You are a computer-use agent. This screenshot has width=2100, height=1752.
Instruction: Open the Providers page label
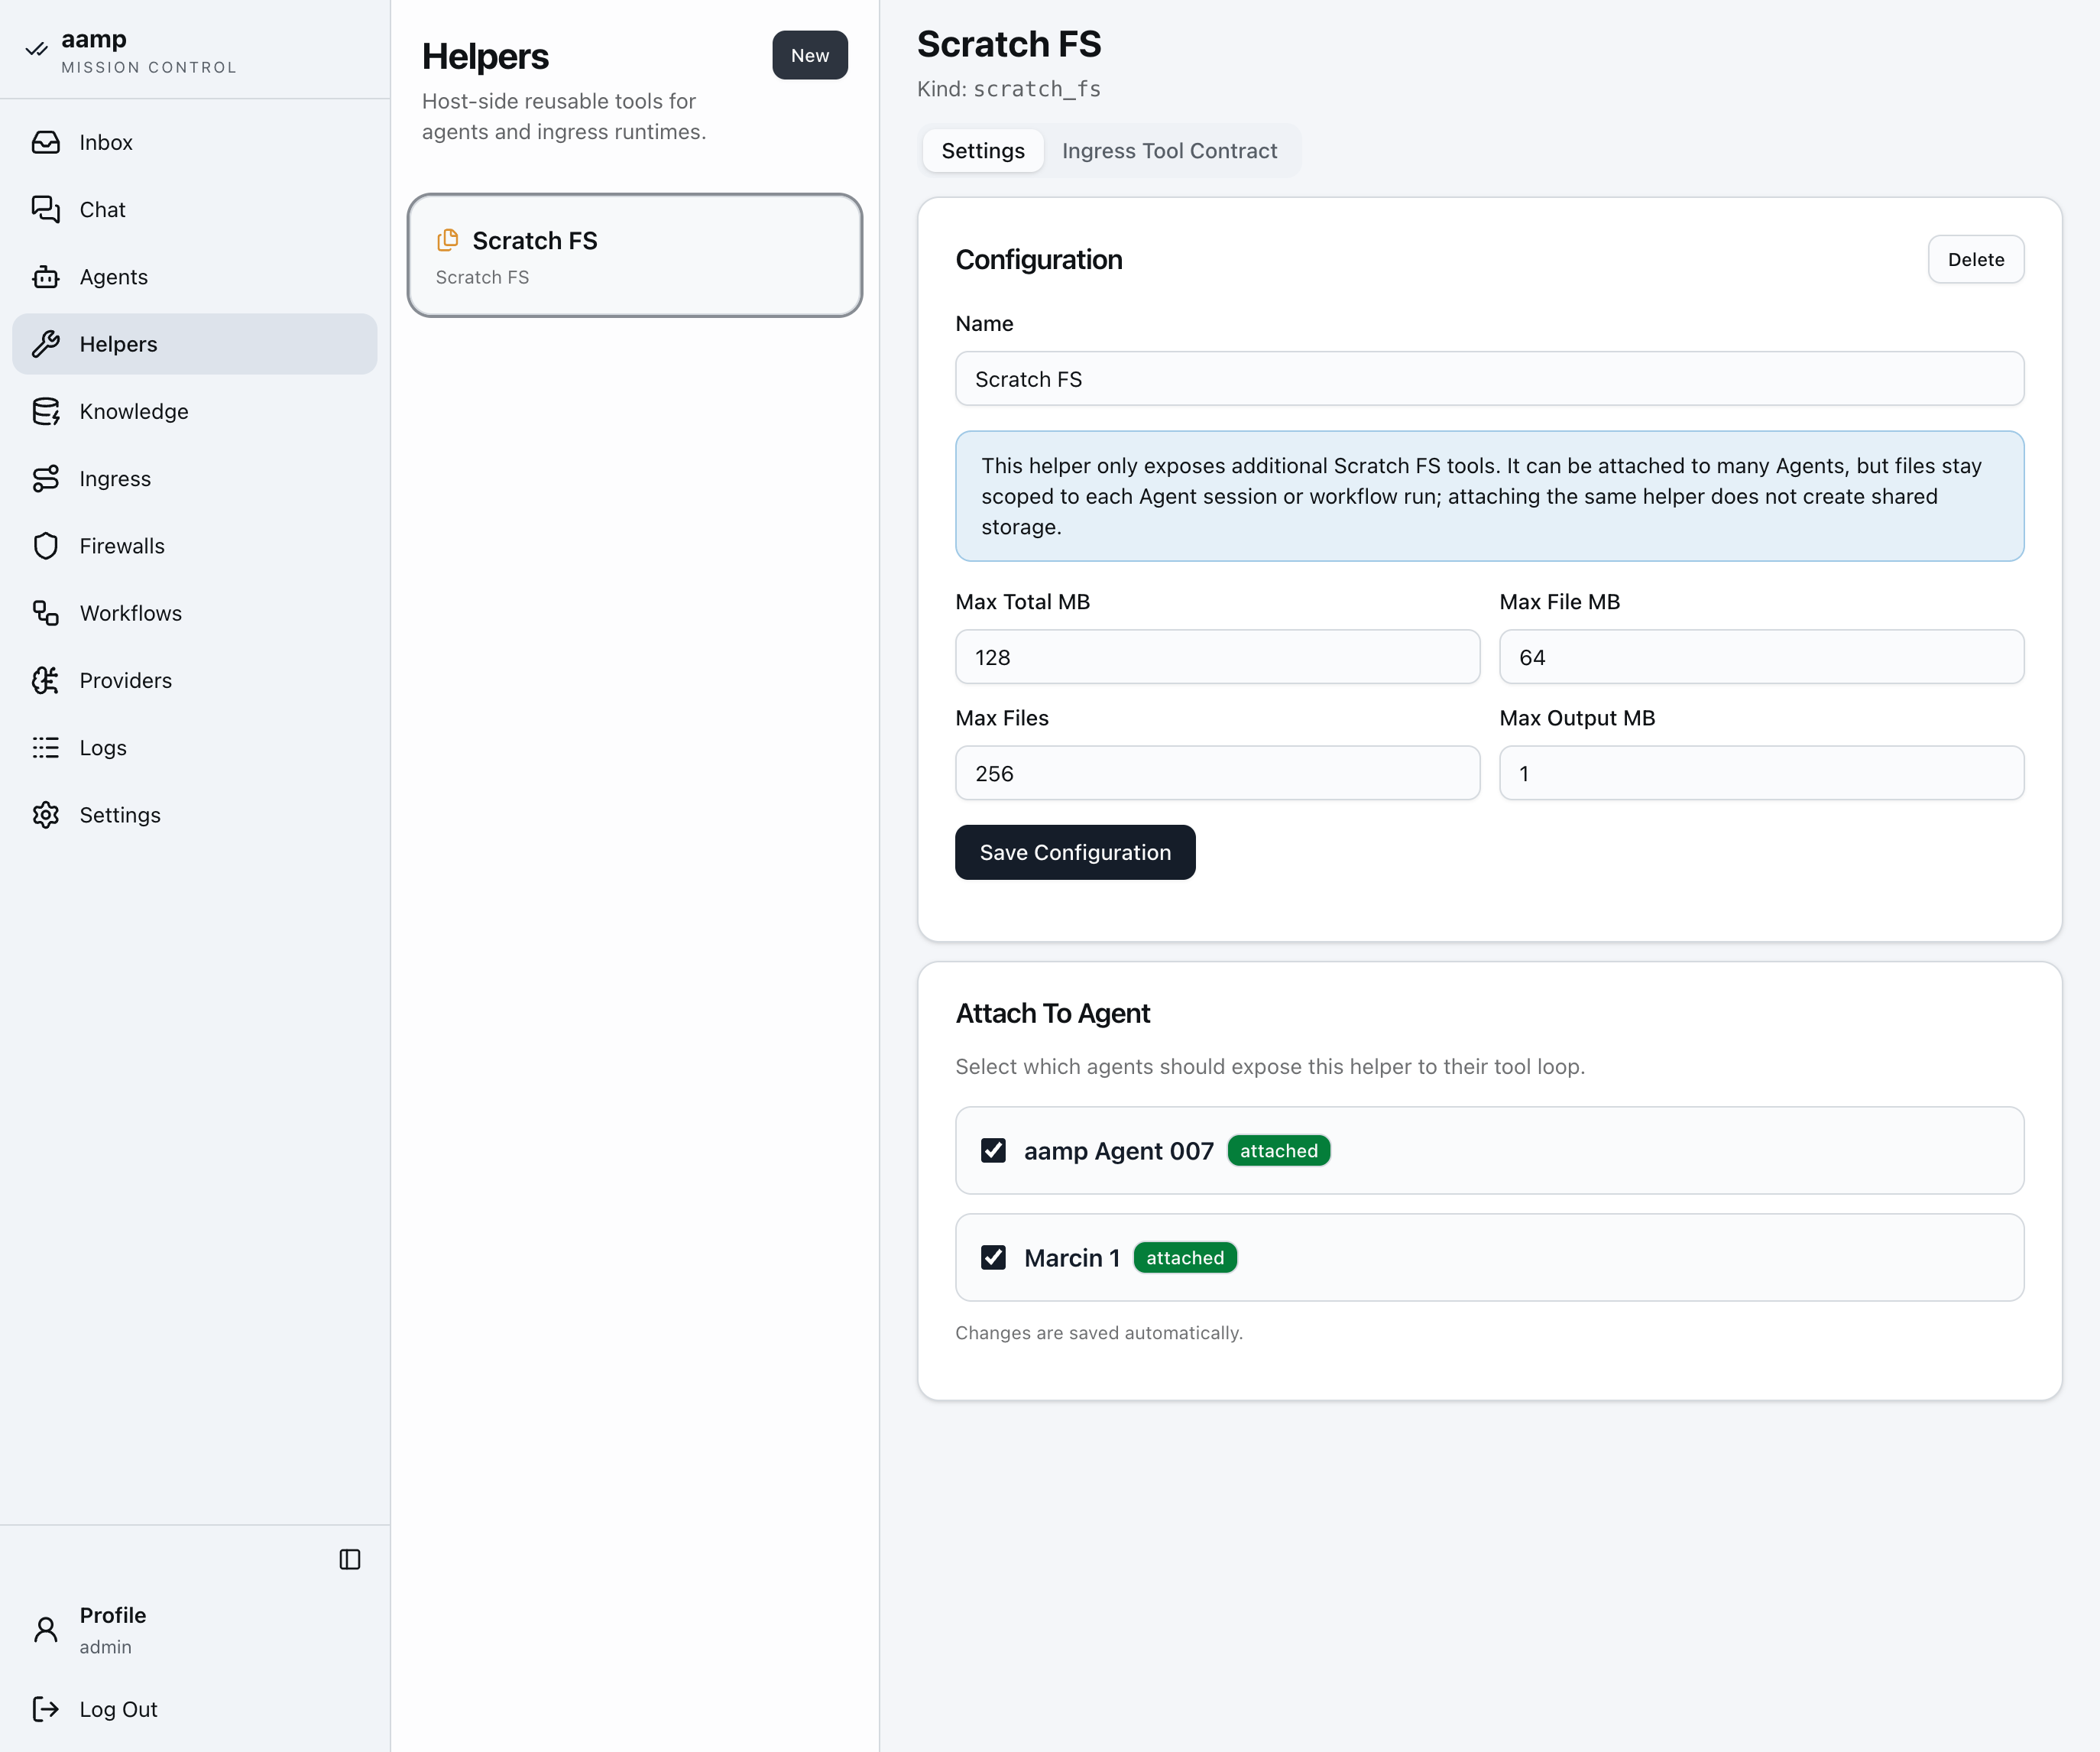coord(126,680)
